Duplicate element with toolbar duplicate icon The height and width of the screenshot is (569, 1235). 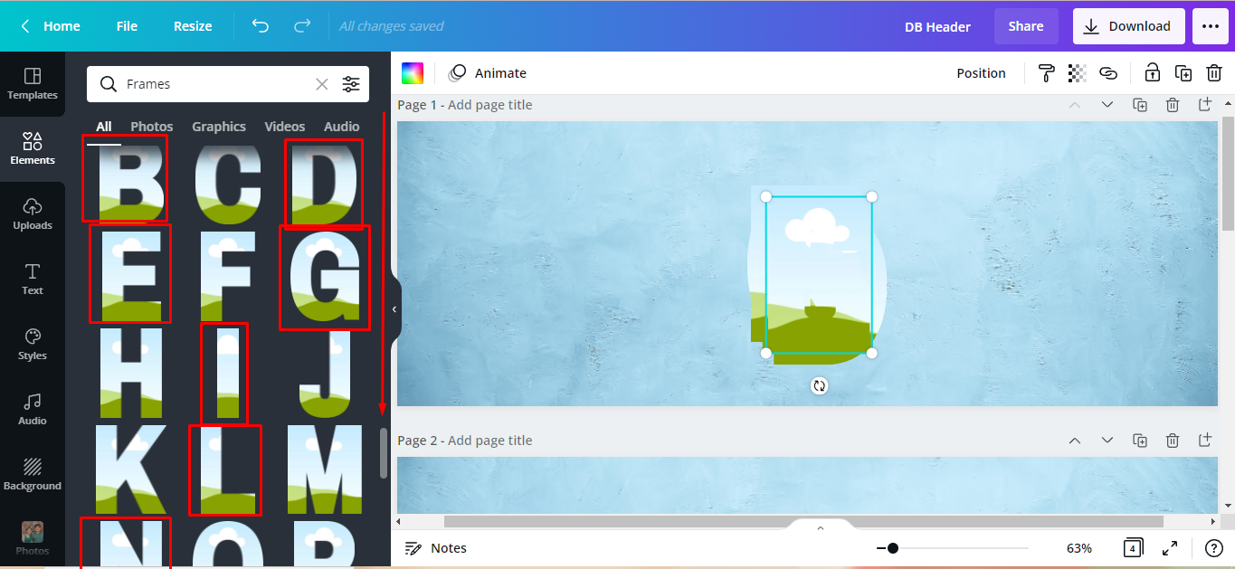1183,73
